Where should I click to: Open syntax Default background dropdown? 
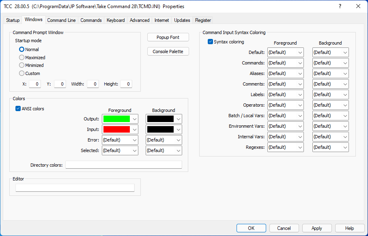tap(330, 52)
